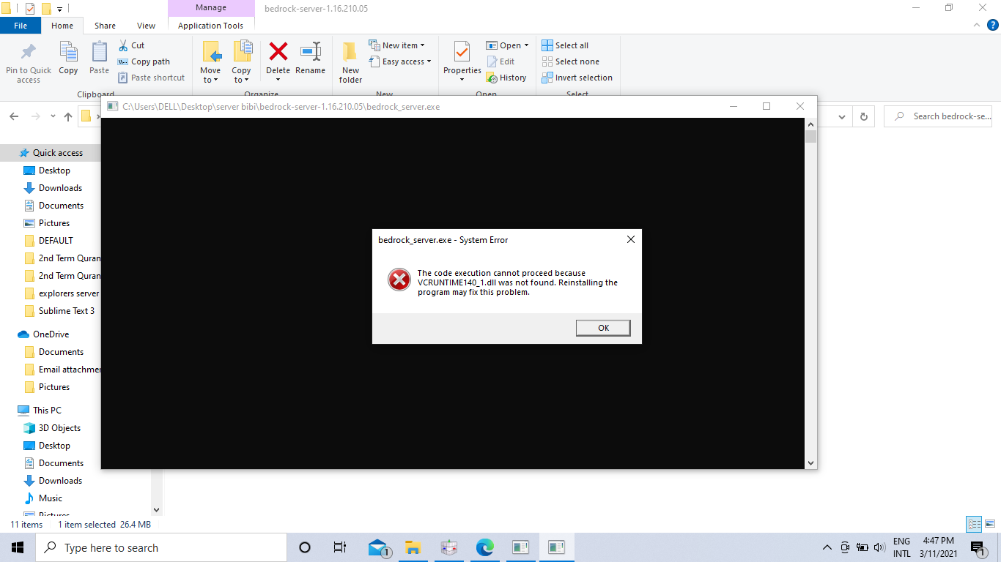Click the console window scrollbar down arrow

810,463
